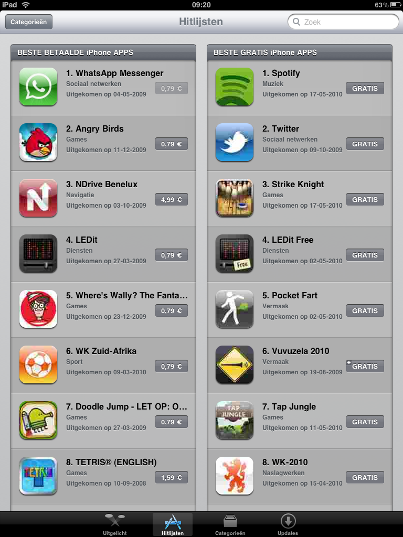Go to the Categorieën bottom tab
This screenshot has width=403, height=537.
230,524
